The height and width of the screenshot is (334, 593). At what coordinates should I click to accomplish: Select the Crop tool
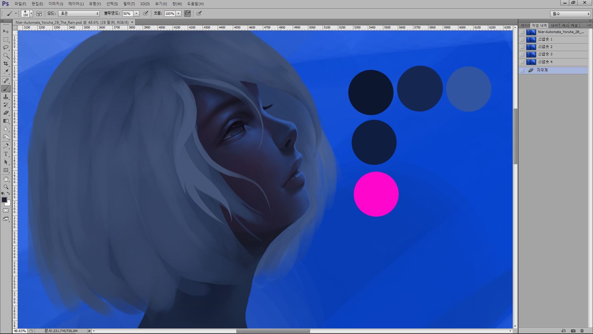point(6,63)
